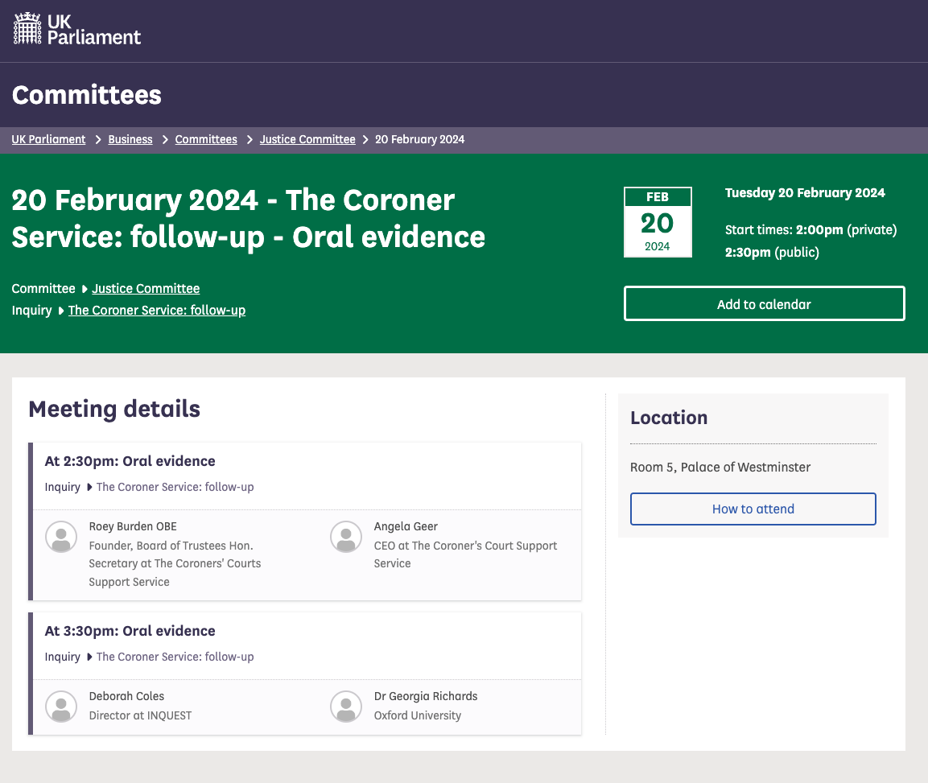Open UK Parliament breadcrumb link
This screenshot has height=783, width=928.
[48, 139]
